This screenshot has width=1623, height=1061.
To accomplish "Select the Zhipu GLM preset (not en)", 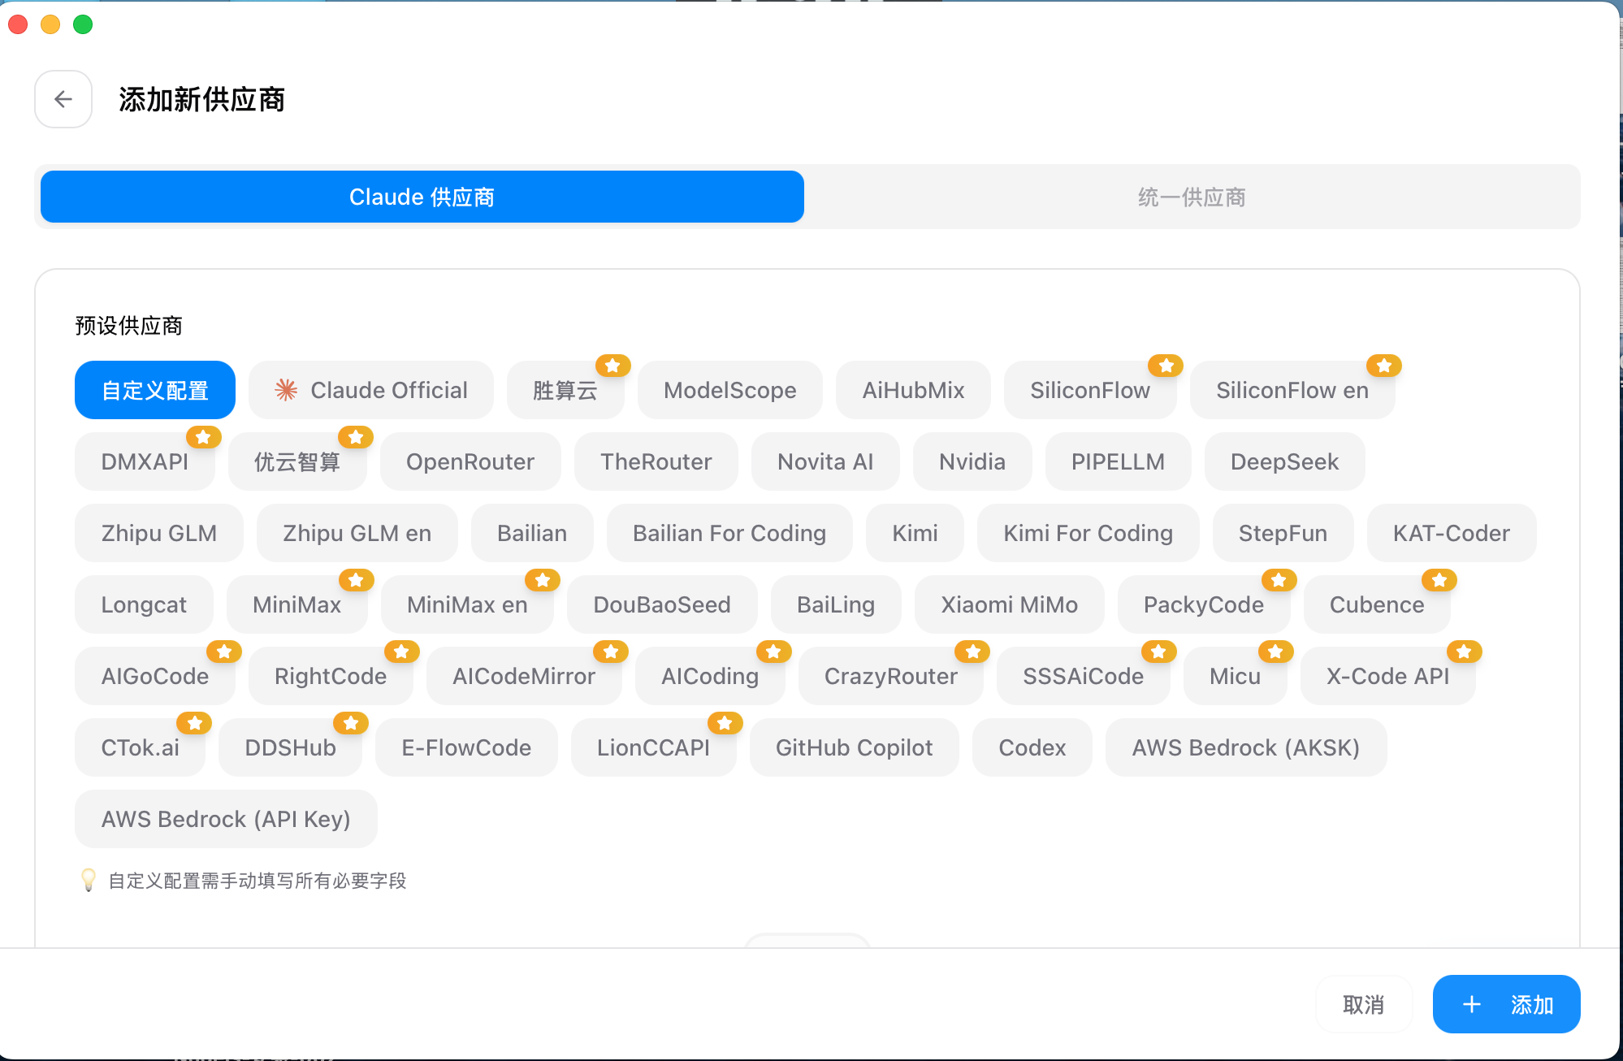I will pos(159,533).
